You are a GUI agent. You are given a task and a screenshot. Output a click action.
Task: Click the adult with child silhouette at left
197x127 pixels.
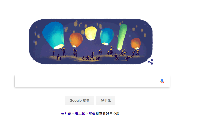(59, 57)
